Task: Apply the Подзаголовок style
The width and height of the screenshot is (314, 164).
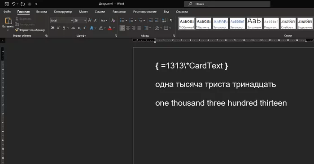Action: coord(271,23)
